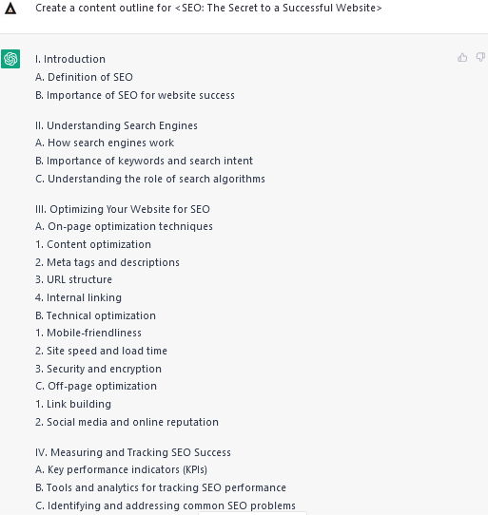This screenshot has height=515, width=488.
Task: Click the thumbs up feedback icon
Action: [462, 57]
